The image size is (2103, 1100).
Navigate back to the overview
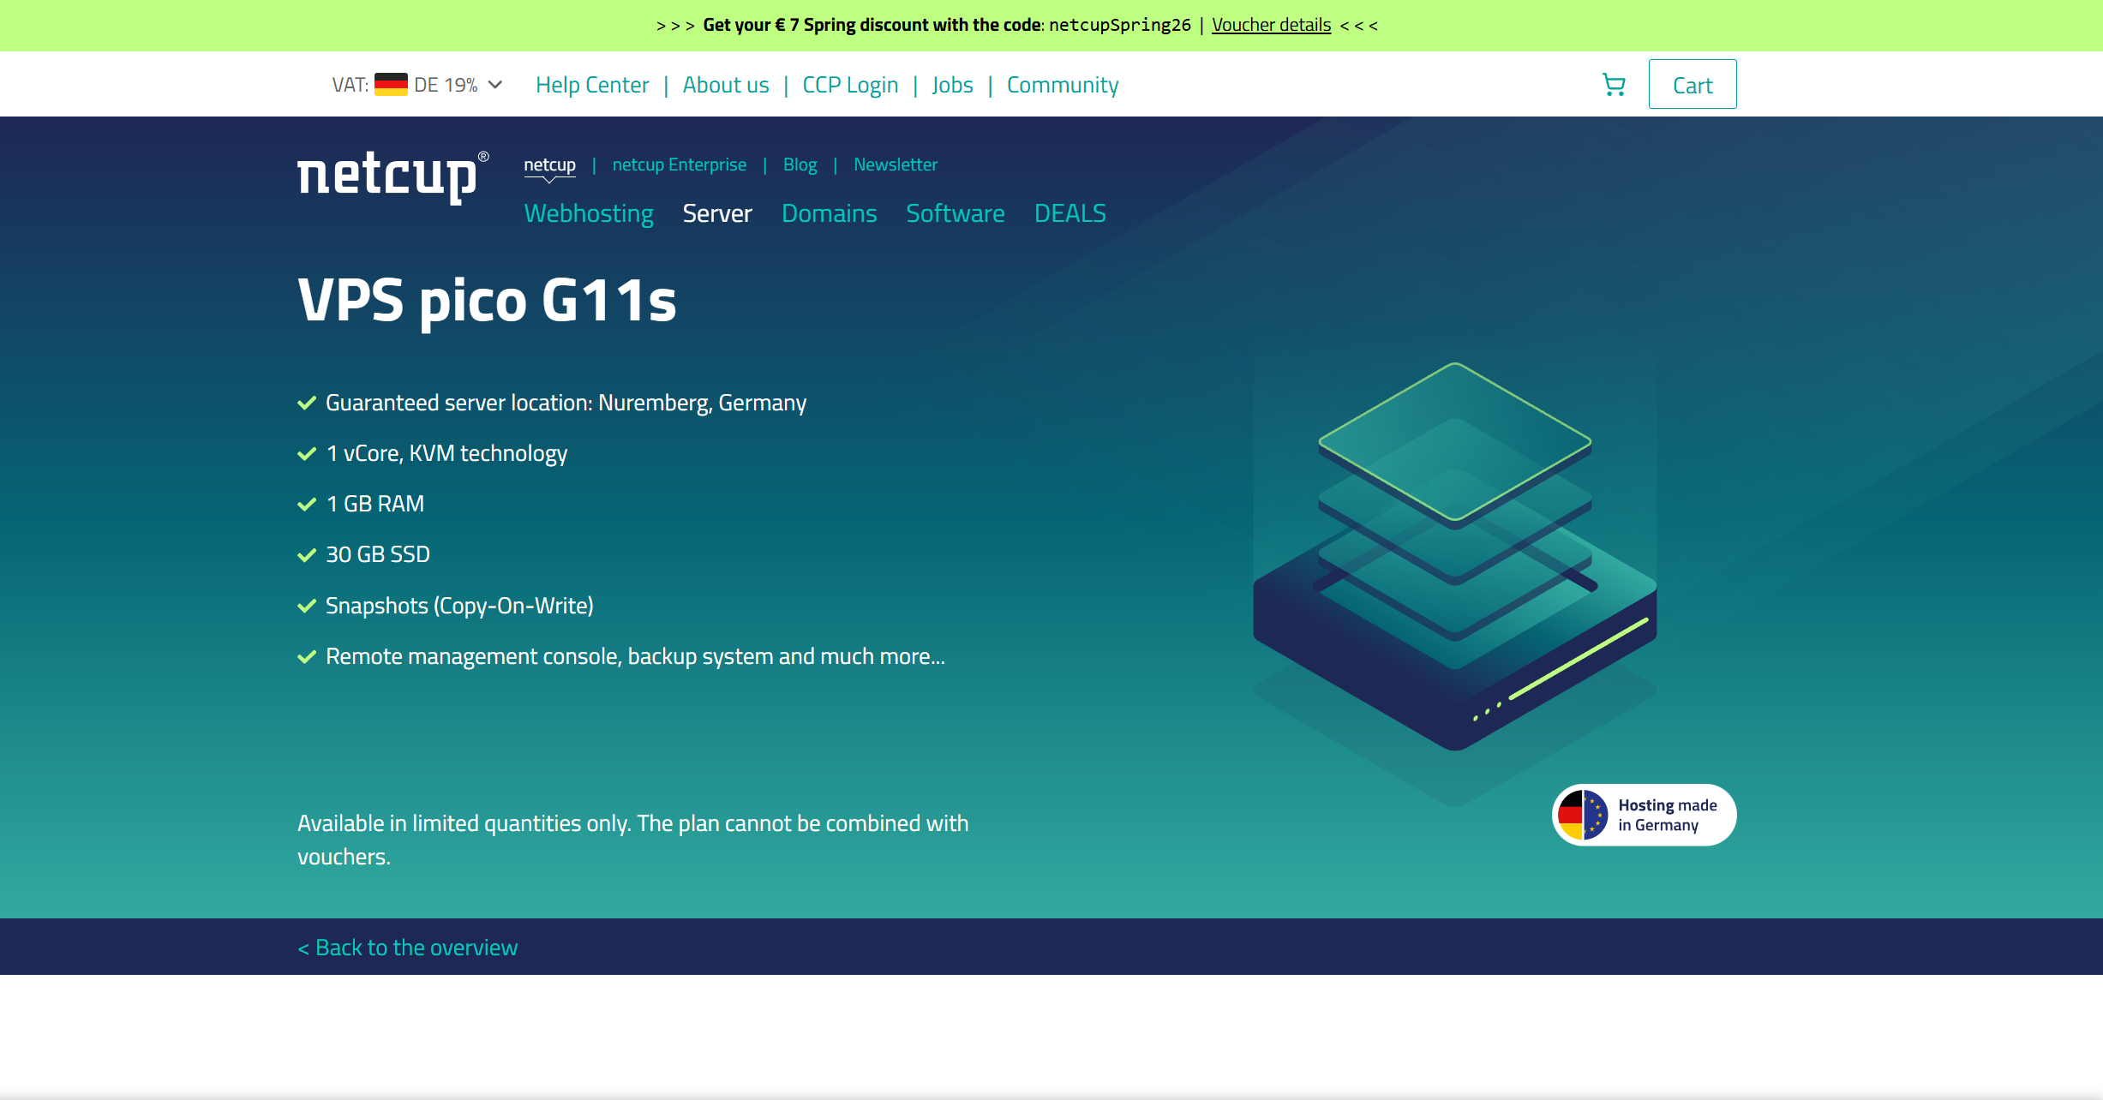click(407, 947)
